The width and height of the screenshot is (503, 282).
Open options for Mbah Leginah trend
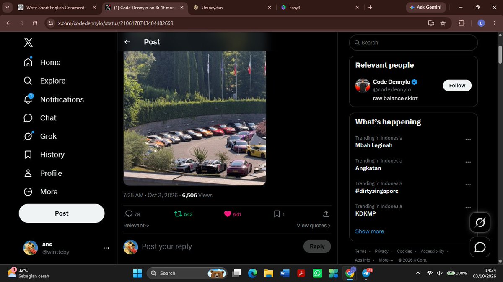[x=468, y=140]
